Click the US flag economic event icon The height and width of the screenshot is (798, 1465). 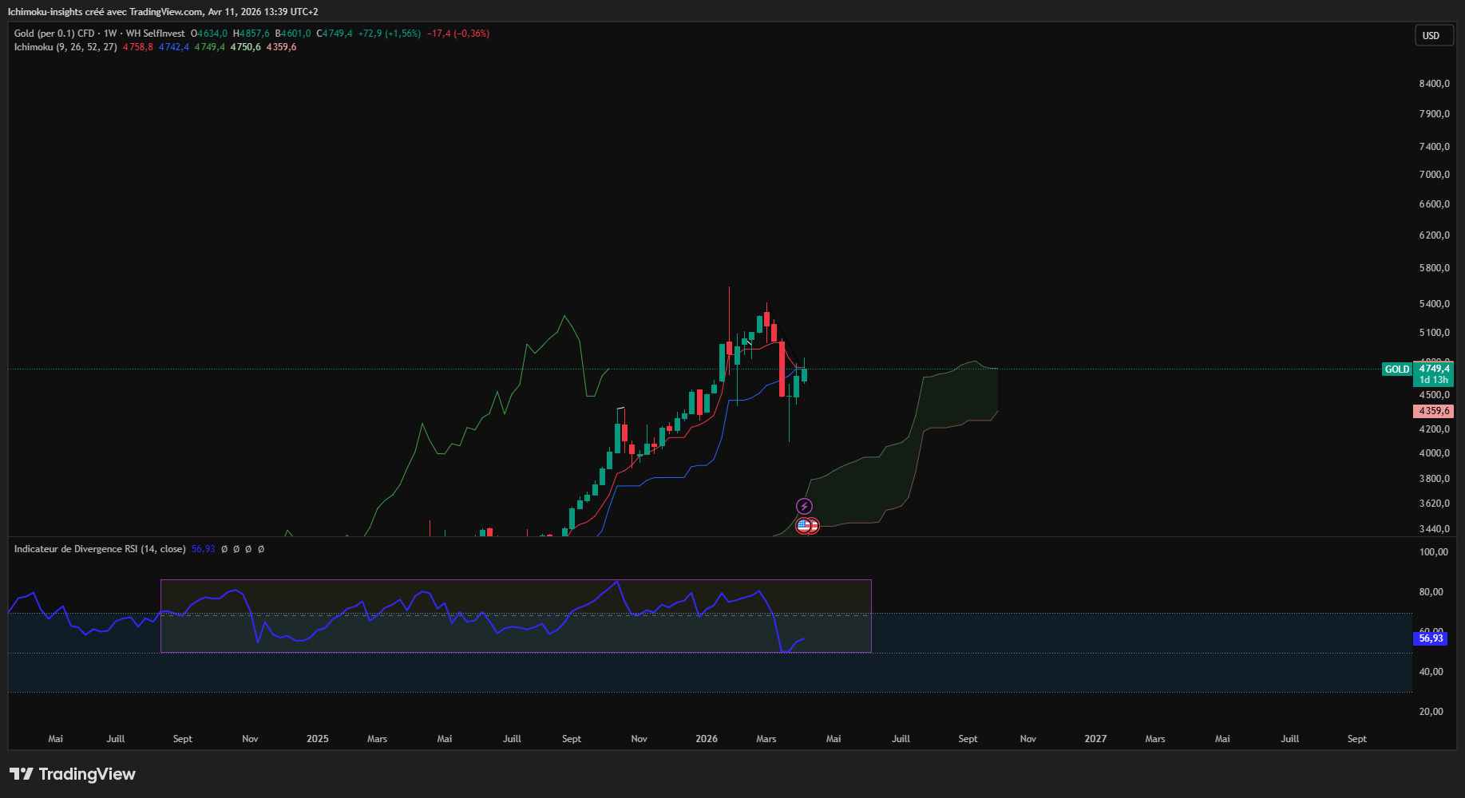(803, 526)
